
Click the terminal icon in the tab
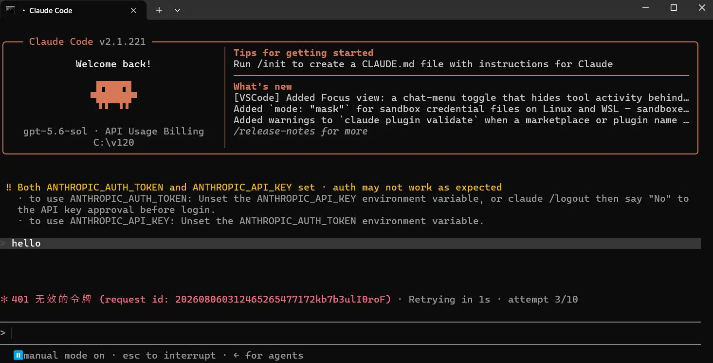(x=10, y=10)
